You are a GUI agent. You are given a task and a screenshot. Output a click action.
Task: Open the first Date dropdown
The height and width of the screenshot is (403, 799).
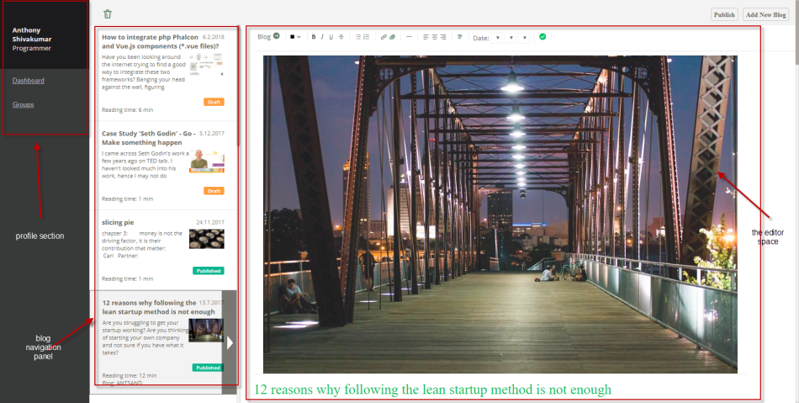pyautogui.click(x=497, y=38)
